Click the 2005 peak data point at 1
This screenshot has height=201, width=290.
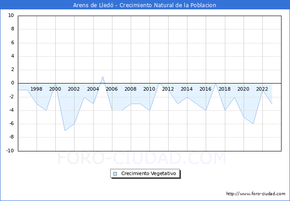(x=103, y=76)
